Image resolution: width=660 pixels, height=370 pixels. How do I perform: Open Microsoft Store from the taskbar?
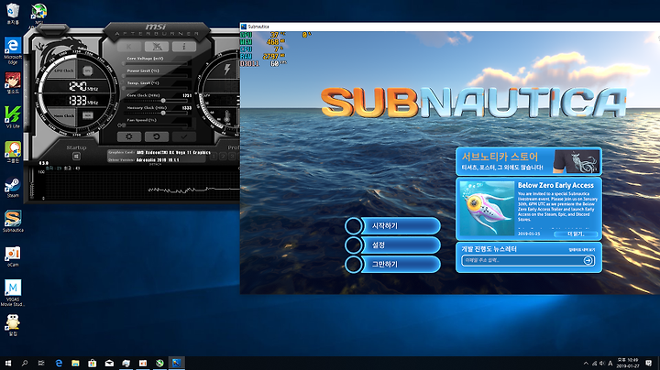93,363
